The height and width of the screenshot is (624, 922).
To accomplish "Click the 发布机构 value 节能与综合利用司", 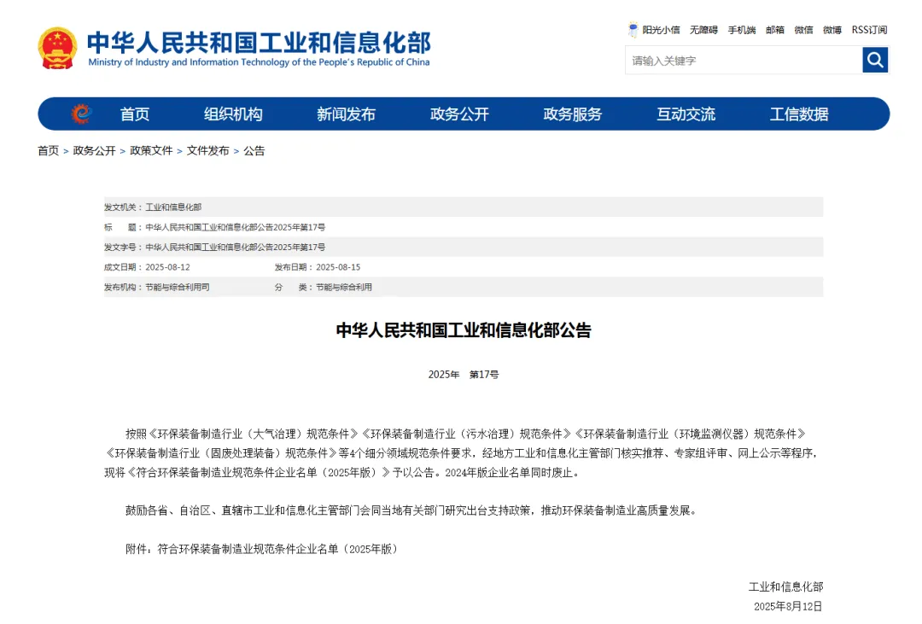I will (178, 287).
